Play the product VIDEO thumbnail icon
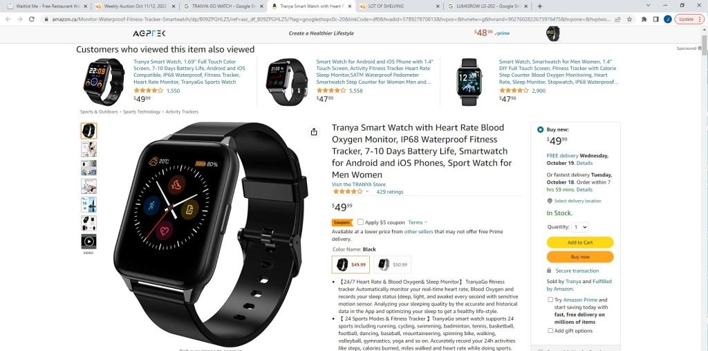The width and height of the screenshot is (708, 351). pyautogui.click(x=88, y=242)
